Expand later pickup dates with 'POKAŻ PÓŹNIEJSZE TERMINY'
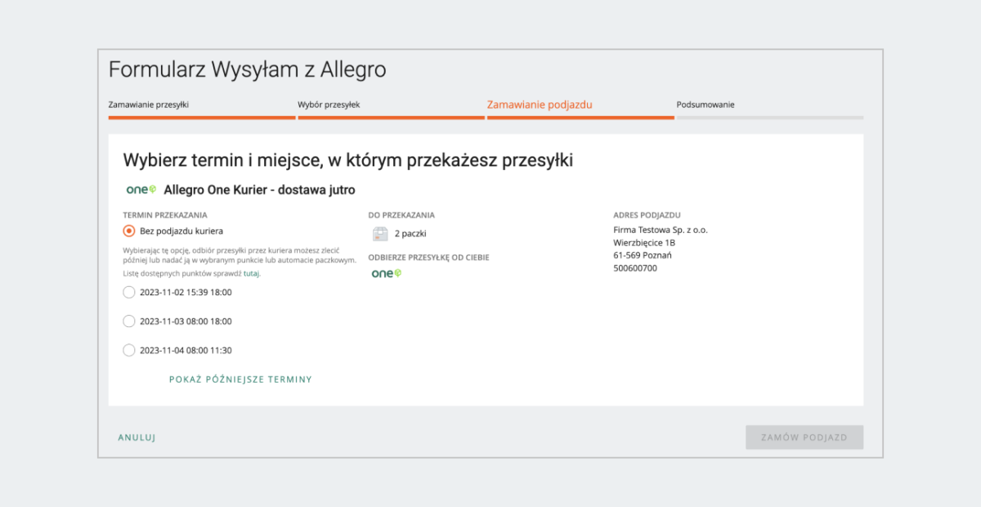This screenshot has height=507, width=981. point(240,379)
